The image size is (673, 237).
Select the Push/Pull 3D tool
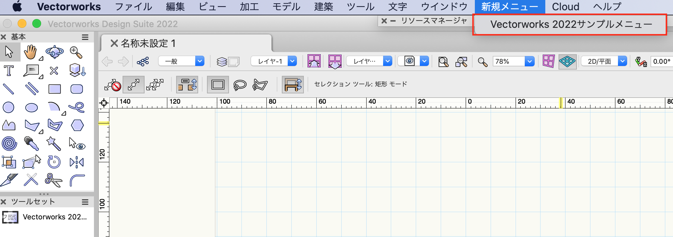tap(77, 70)
